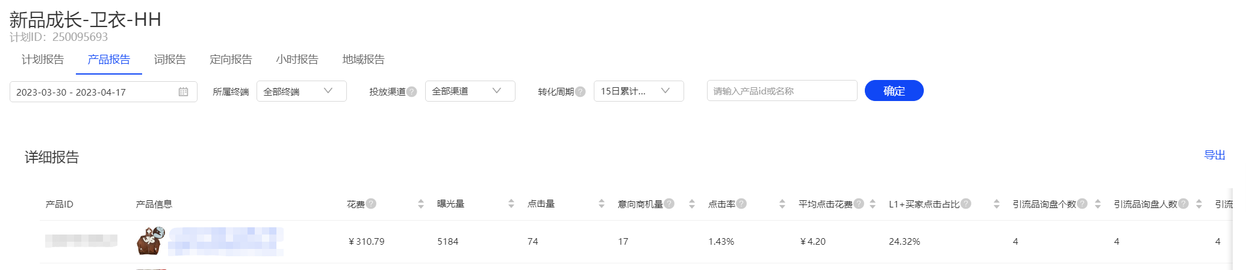This screenshot has height=270, width=1246.
Task: Switch to the 词报告 tab
Action: pyautogui.click(x=170, y=60)
